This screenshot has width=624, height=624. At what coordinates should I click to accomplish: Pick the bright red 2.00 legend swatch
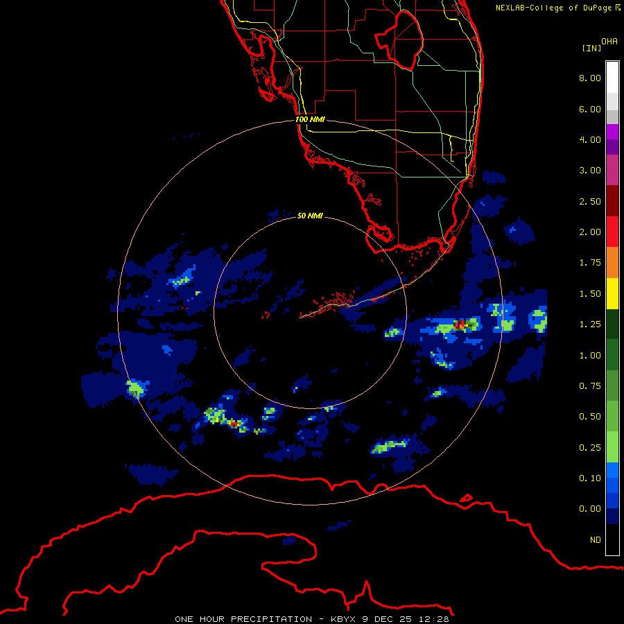(612, 232)
